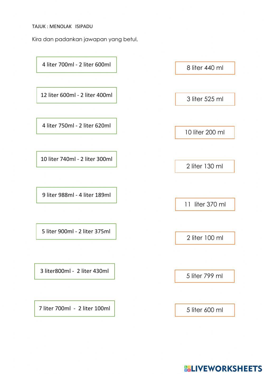Click the '4 liter 750ml - 2 liter 620ml' box
This screenshot has width=264, height=374.
[x=77, y=126]
